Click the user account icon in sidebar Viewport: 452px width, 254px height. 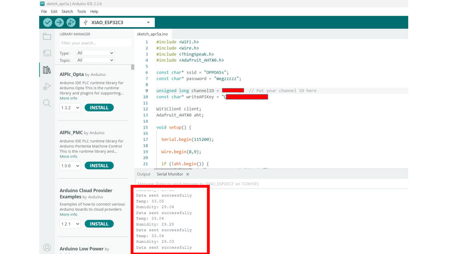[47, 247]
